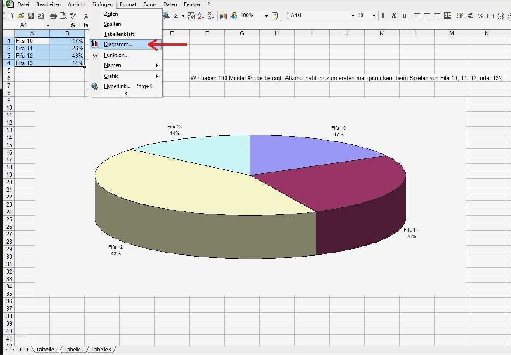Choose Hyperlink... from the Einfügen menu
This screenshot has width=511, height=355.
pos(125,86)
